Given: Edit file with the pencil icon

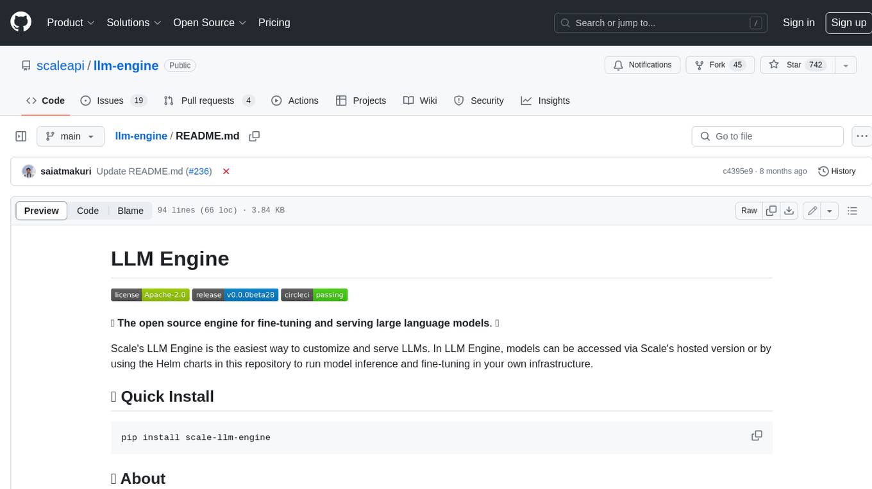Looking at the screenshot, I should 812,211.
